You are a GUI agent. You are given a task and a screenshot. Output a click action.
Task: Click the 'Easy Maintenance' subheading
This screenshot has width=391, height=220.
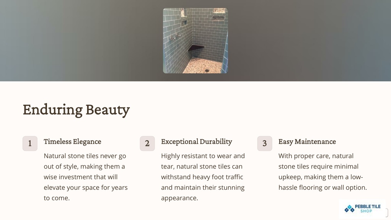coord(307,142)
